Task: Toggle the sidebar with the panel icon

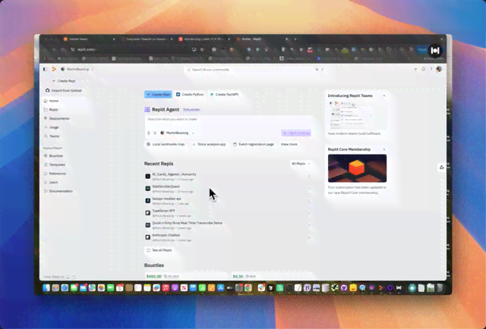Action: click(x=46, y=69)
